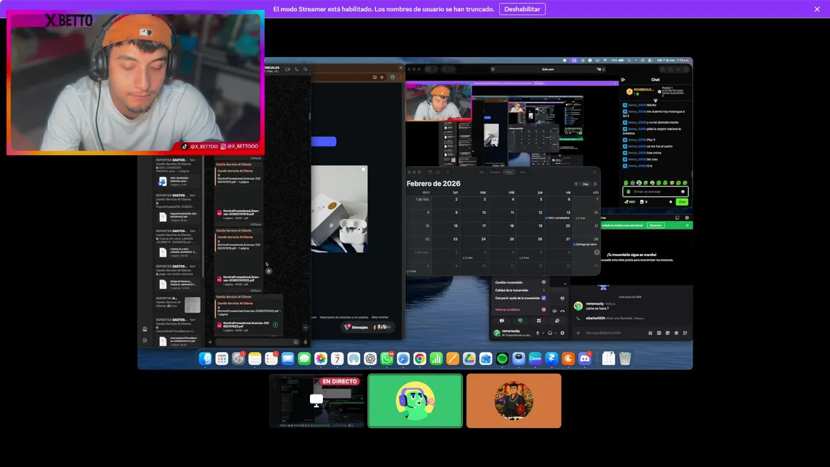Open Safari tab overview button
Image resolution: width=830 pixels, height=467 pixels.
(x=686, y=69)
